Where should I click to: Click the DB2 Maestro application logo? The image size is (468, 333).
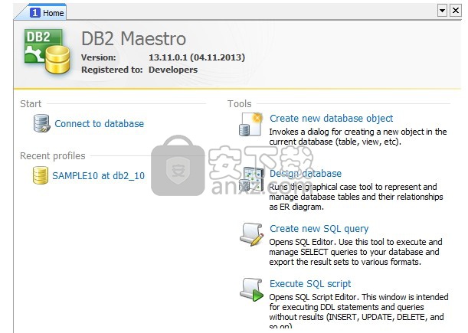point(47,51)
